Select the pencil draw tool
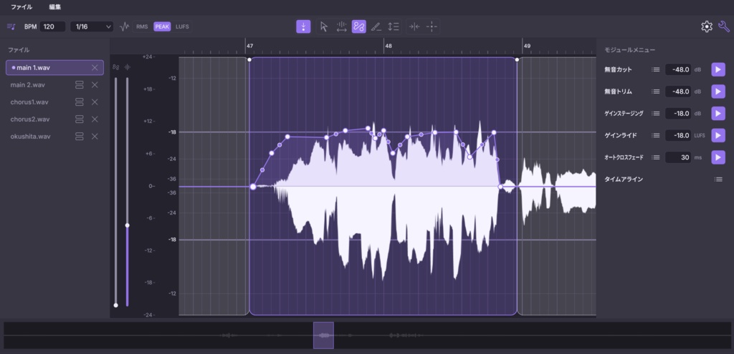 click(376, 26)
